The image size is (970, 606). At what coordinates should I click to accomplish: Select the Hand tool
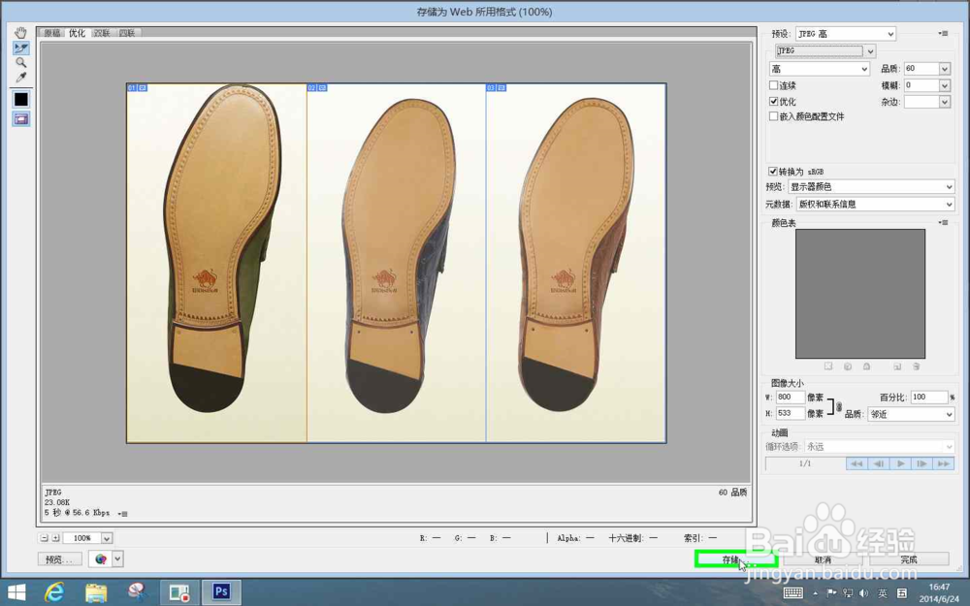(21, 33)
